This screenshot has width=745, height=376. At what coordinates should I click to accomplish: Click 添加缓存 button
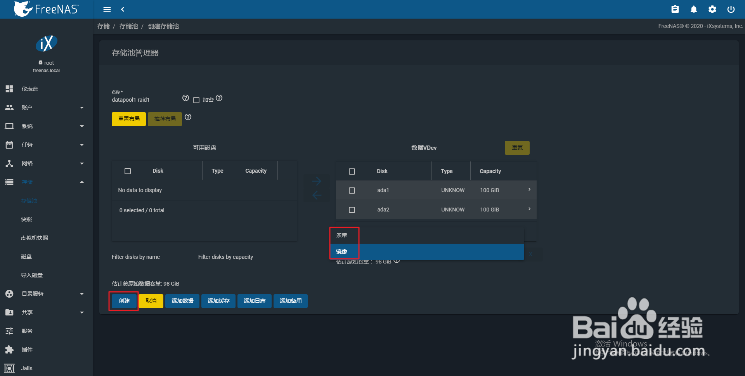tap(218, 301)
